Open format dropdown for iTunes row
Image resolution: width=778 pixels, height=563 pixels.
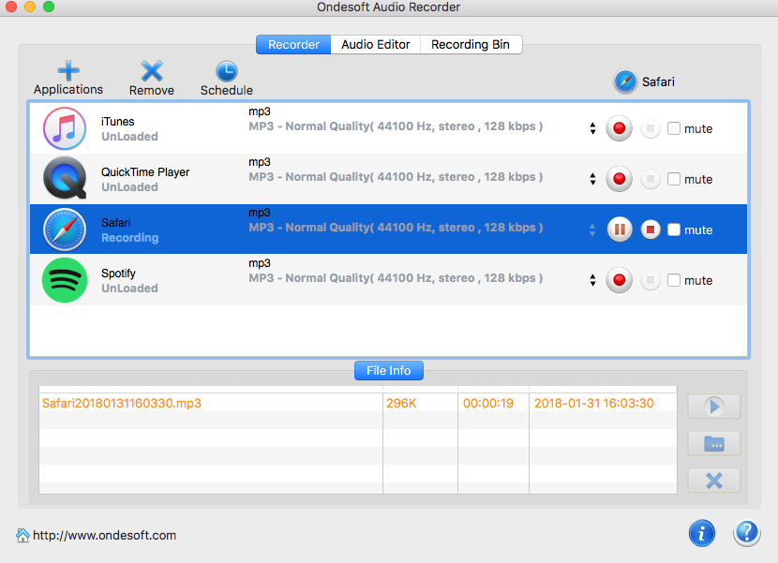click(x=592, y=129)
